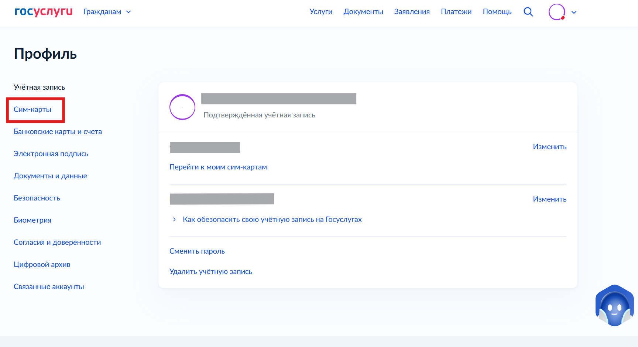Open the search magnifier icon

pos(528,12)
